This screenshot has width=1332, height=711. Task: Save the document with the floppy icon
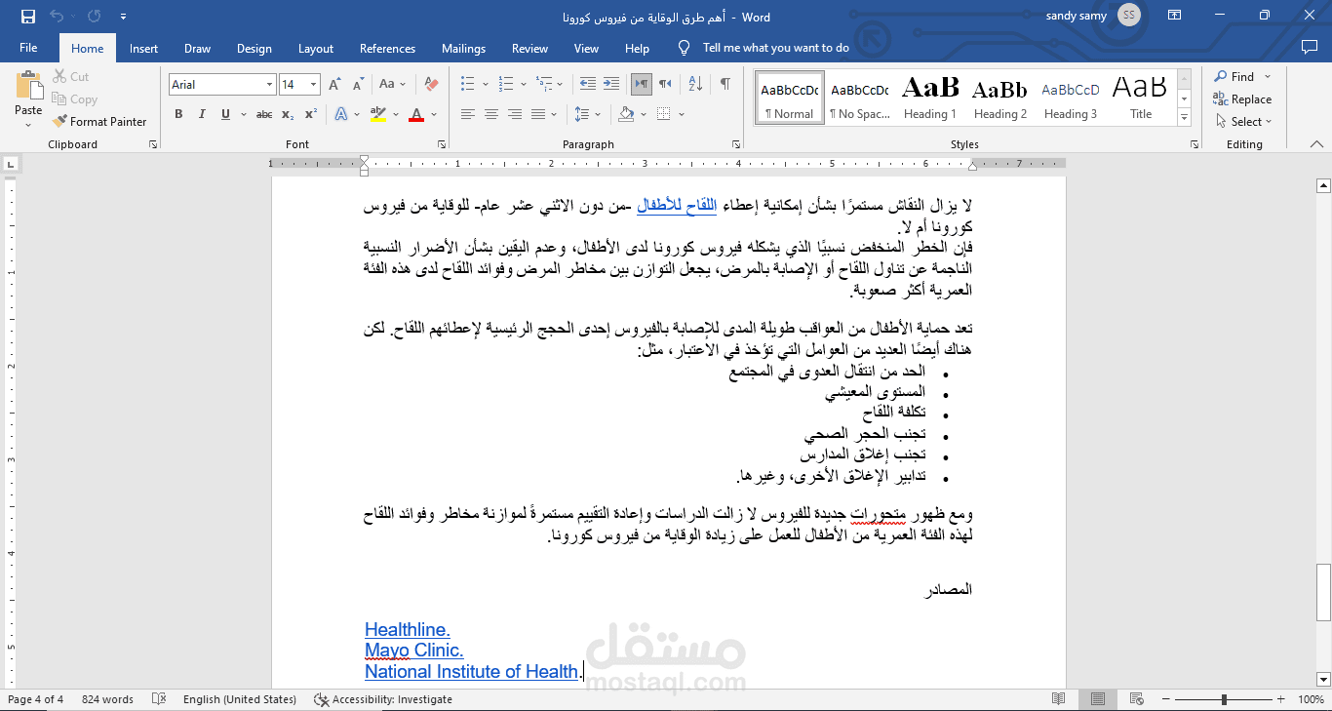coord(27,17)
